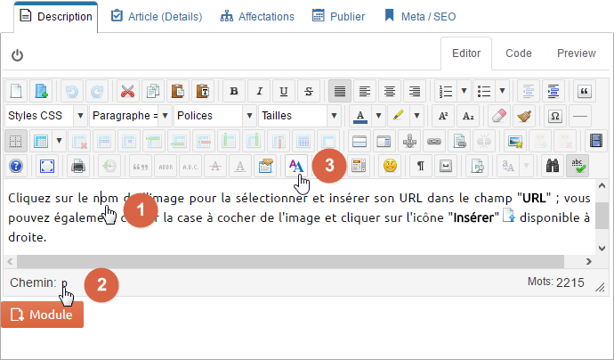Toggle Italic formatting
The width and height of the screenshot is (614, 360).
(259, 91)
